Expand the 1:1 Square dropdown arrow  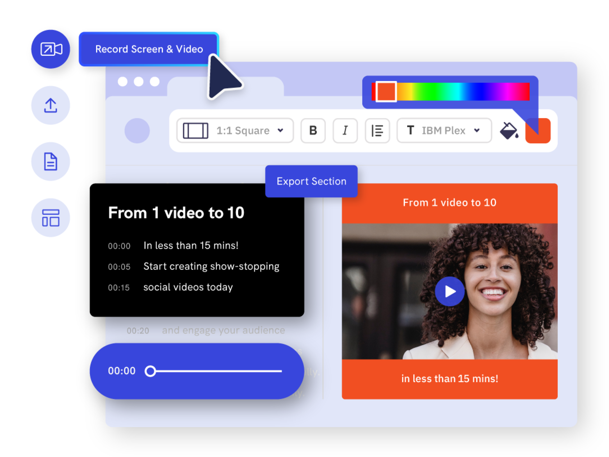[x=280, y=130]
